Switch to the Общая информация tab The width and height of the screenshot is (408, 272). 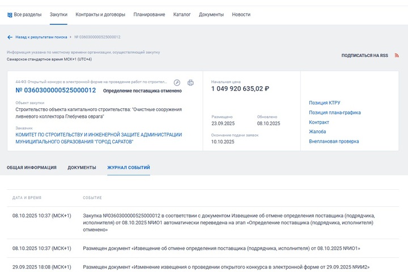[x=32, y=168]
